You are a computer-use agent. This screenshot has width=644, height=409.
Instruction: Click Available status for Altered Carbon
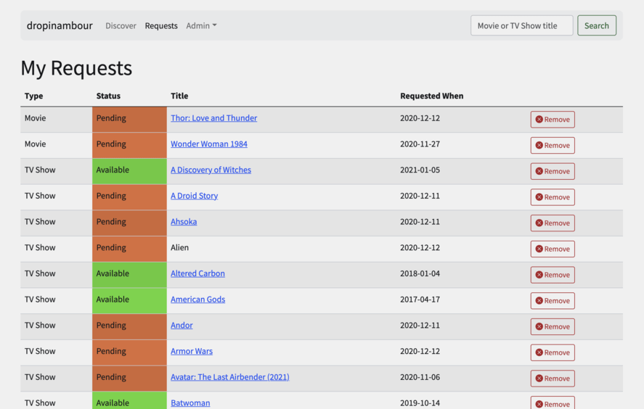[129, 274]
